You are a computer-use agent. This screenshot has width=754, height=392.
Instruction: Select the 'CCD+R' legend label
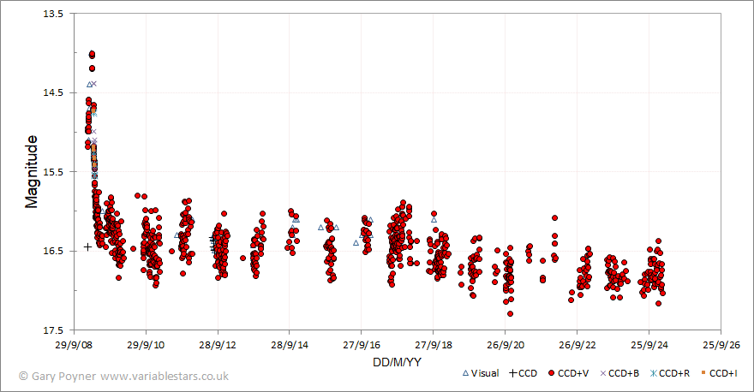pyautogui.click(x=674, y=373)
